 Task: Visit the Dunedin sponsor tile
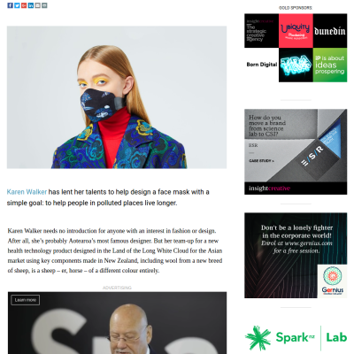pyautogui.click(x=330, y=31)
